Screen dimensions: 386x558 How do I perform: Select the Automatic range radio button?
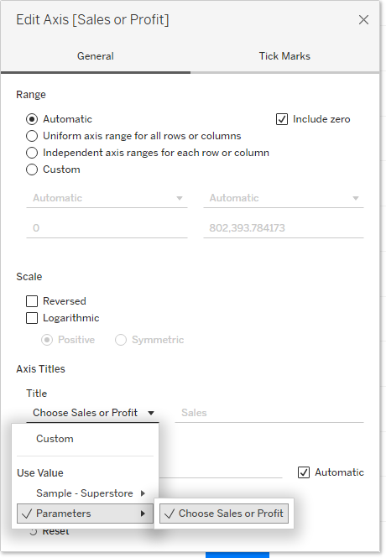click(x=32, y=119)
